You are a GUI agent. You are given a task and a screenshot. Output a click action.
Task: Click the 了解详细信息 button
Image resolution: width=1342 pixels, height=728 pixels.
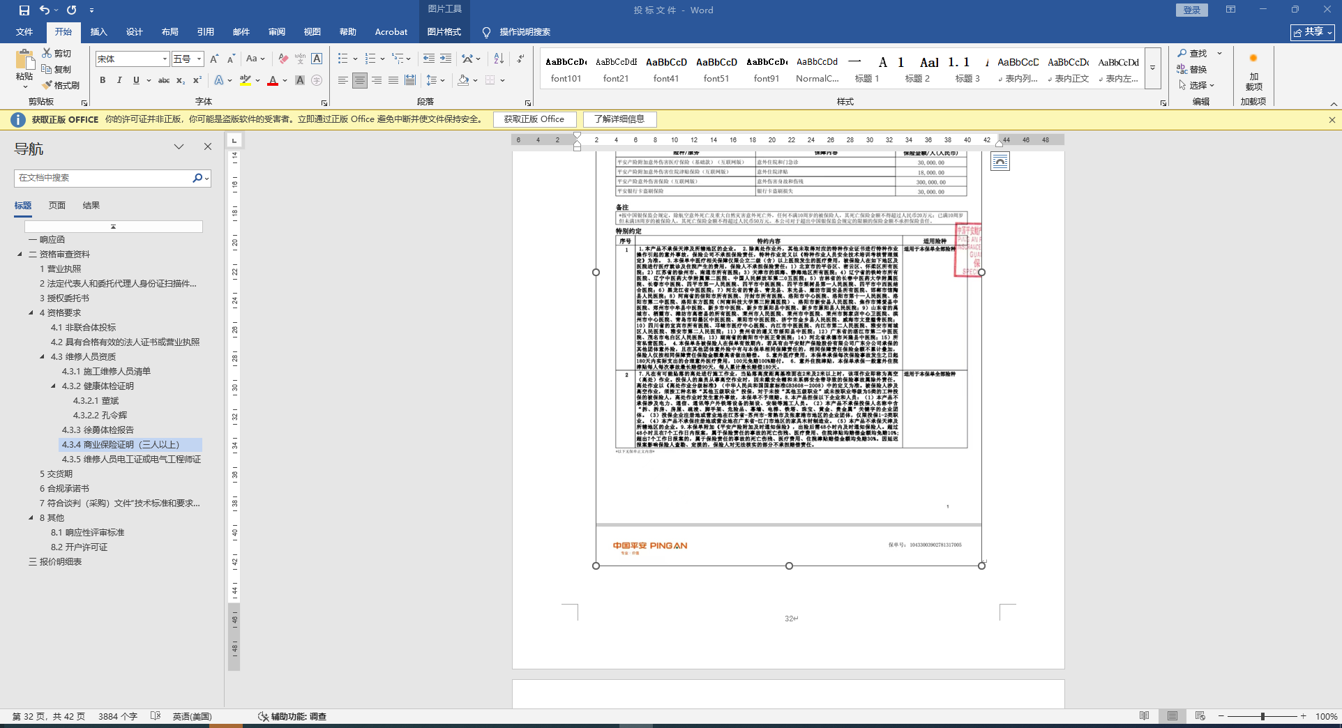pyautogui.click(x=619, y=119)
